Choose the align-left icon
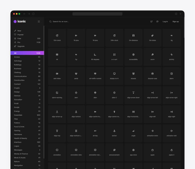The width and height of the screenshot is (195, 169). point(152,114)
